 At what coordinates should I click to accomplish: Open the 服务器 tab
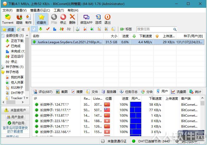pos(109,92)
